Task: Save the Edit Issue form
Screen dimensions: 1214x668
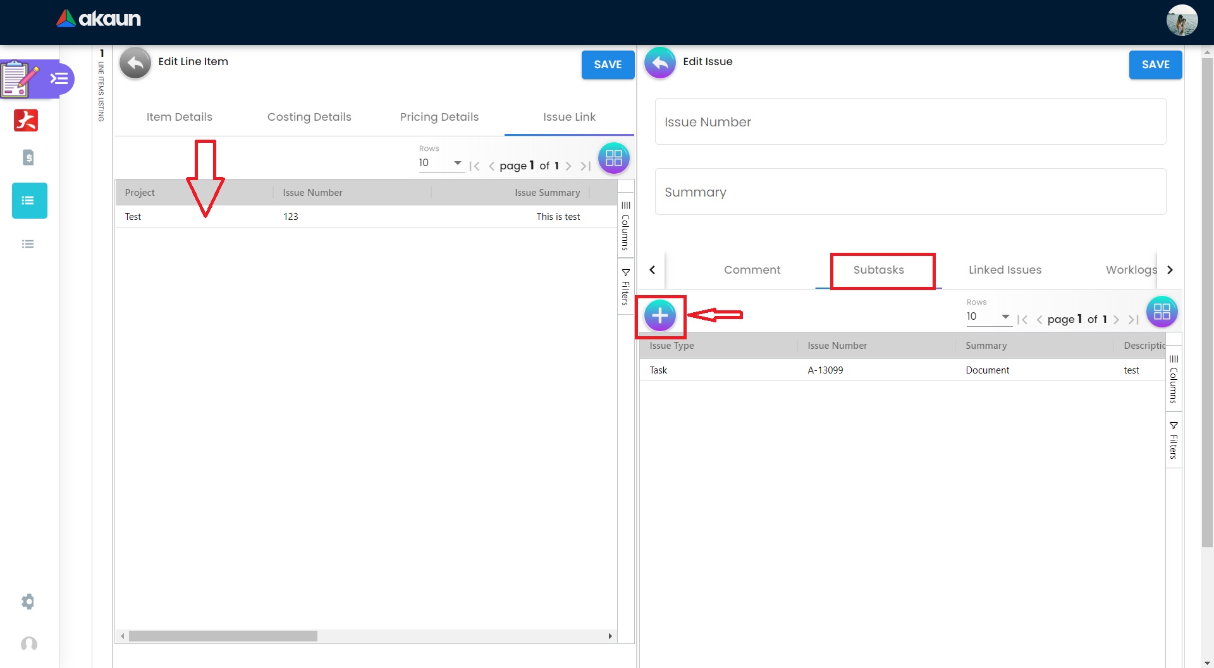Action: 1155,64
